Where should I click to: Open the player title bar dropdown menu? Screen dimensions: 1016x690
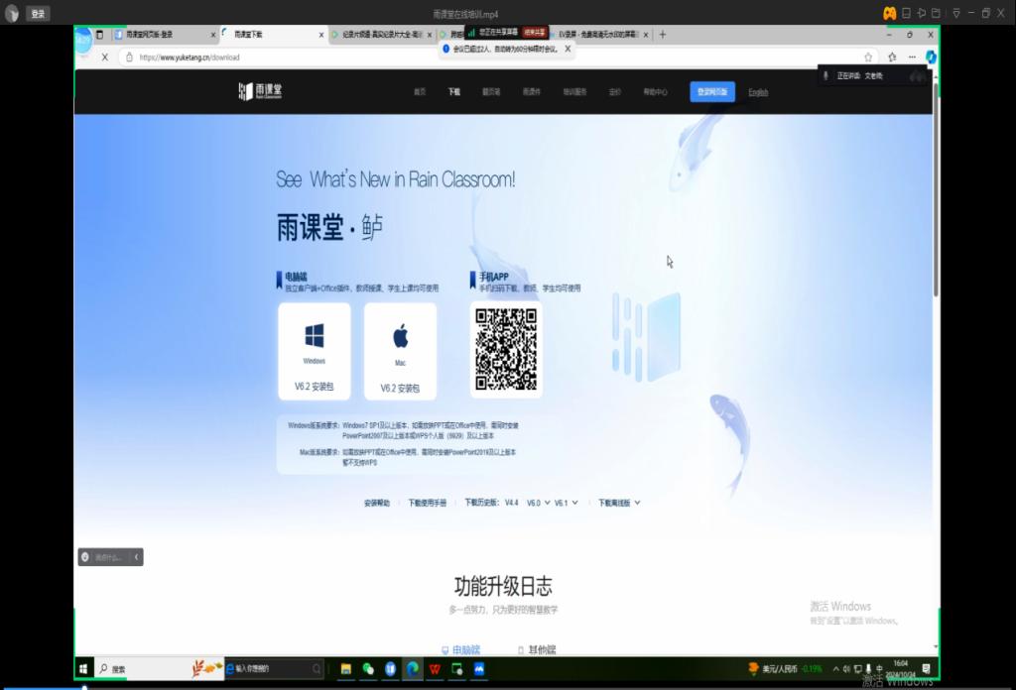955,13
